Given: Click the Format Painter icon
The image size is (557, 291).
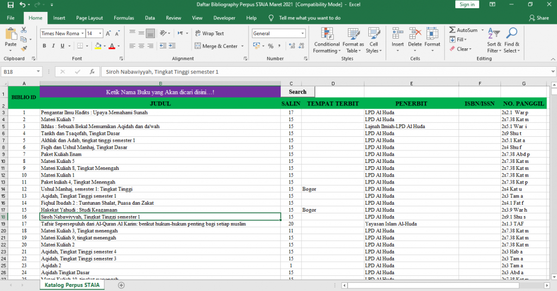Looking at the screenshot, I should click(x=23, y=48).
